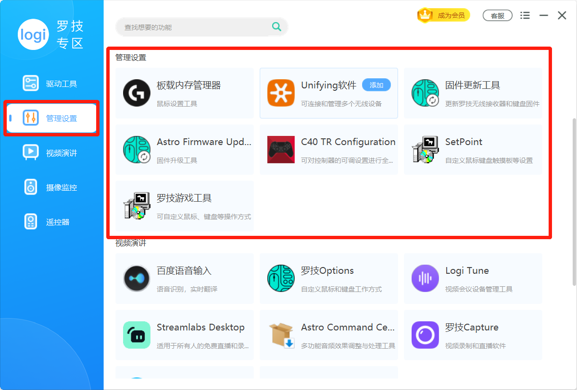Click the Astro Firmware Update icon
The image size is (577, 390).
(x=137, y=149)
